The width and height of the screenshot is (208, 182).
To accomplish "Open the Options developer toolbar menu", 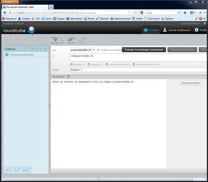I will (x=168, y=19).
